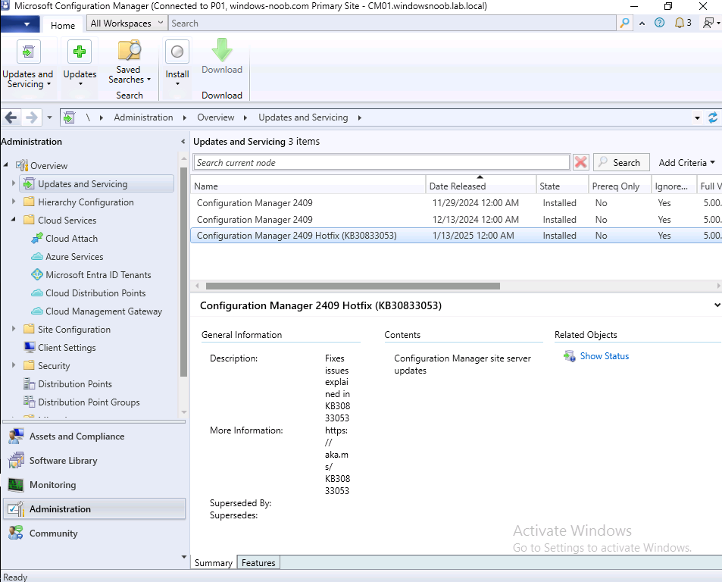Expand the Hierarchy Configuration node

click(14, 202)
